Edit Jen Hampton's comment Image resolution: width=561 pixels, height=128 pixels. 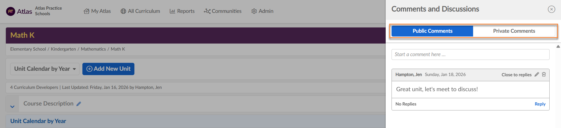point(537,75)
